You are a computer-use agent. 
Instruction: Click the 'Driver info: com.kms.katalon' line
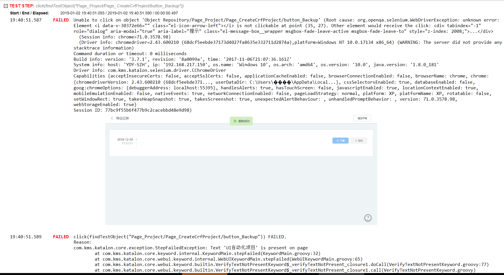(150, 70)
